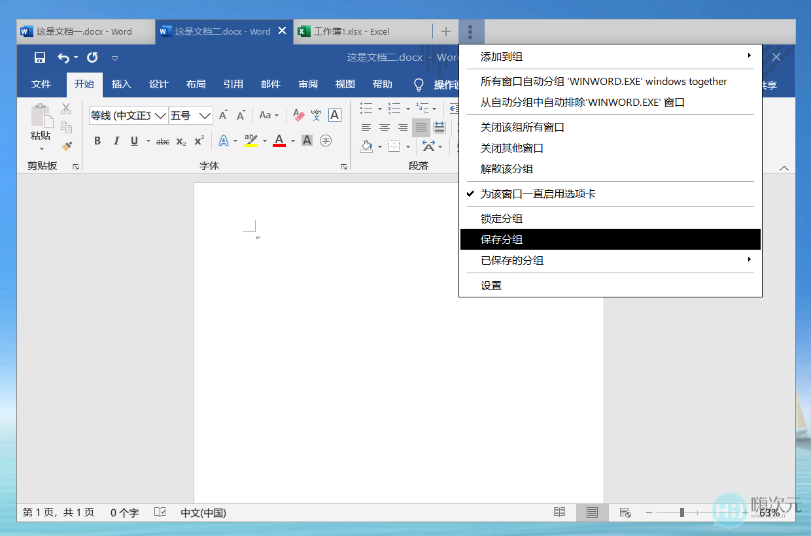
Task: Apply Italic formatting
Action: coord(116,141)
